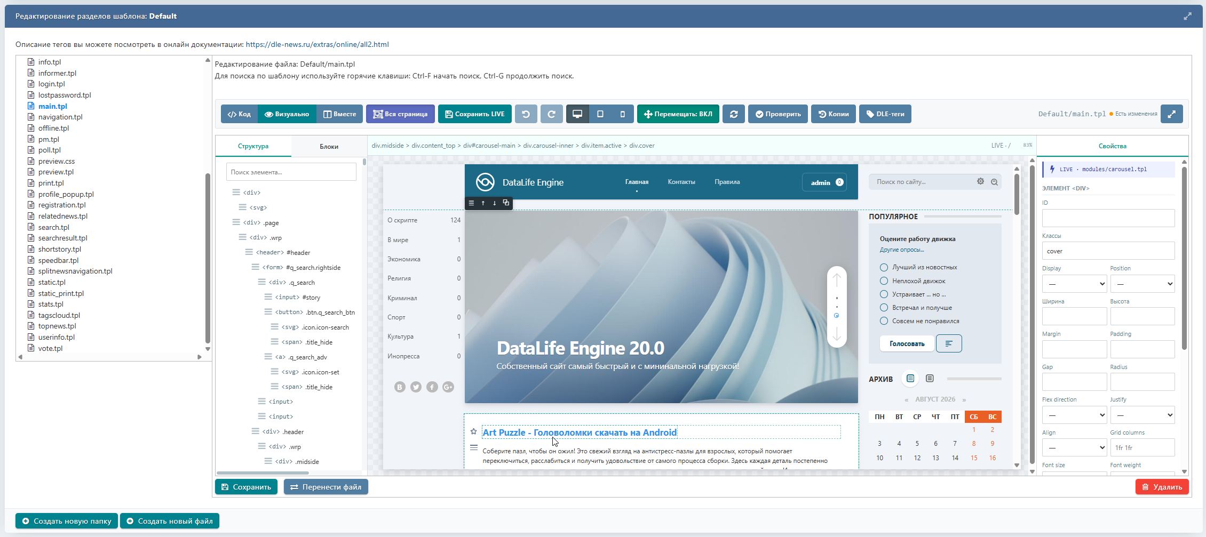This screenshot has height=537, width=1206.
Task: Open the 'Копии' backups button
Action: 834,114
